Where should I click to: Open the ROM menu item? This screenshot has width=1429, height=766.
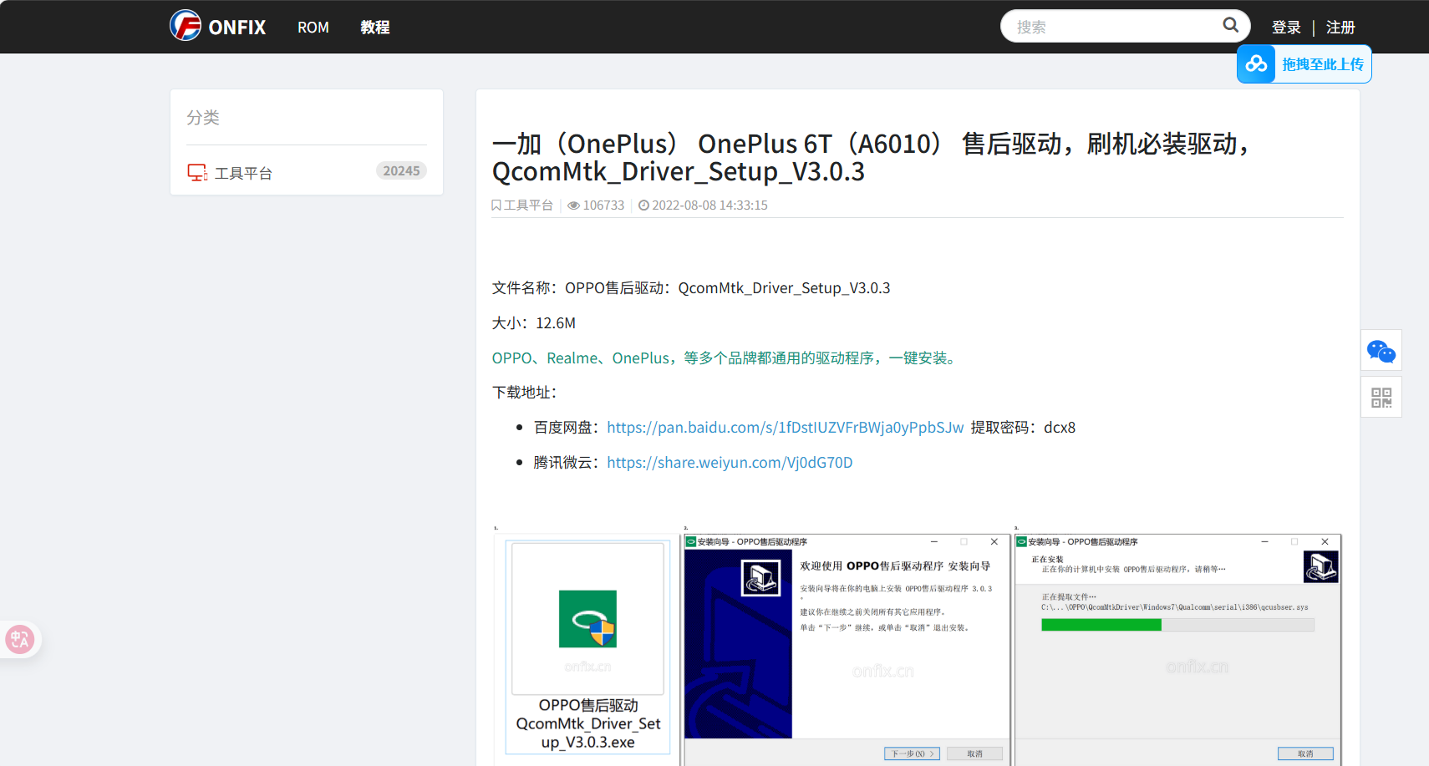(x=313, y=28)
